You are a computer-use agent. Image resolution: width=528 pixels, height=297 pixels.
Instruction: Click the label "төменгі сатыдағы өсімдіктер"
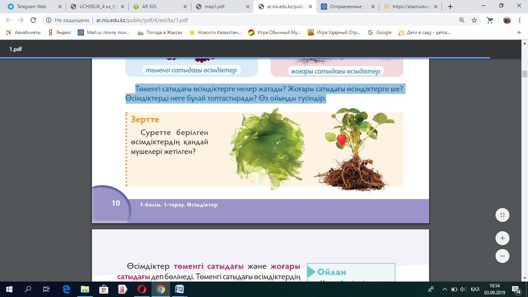(191, 70)
